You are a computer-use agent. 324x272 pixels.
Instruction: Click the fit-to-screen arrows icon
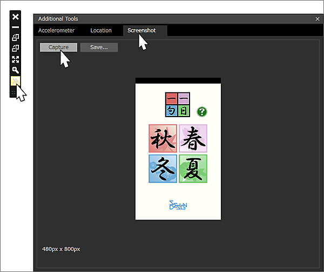coord(15,59)
